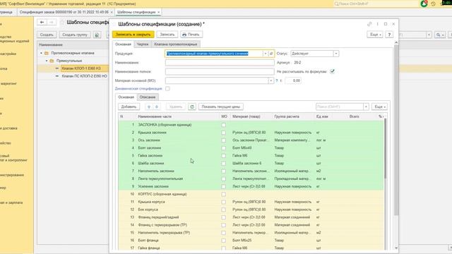The image size is (452, 254).
Task: Click the forward arrow in the list window
Action: click(x=52, y=22)
